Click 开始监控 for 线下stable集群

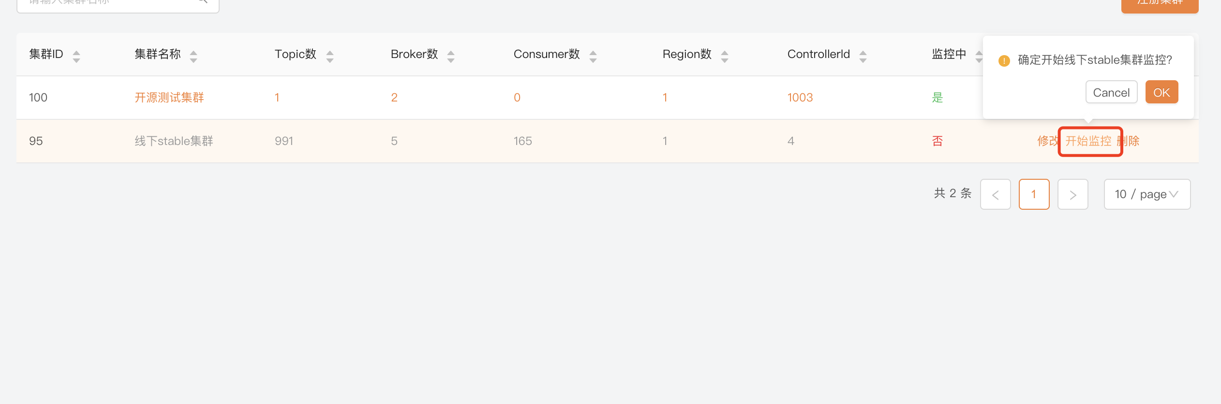click(x=1088, y=141)
